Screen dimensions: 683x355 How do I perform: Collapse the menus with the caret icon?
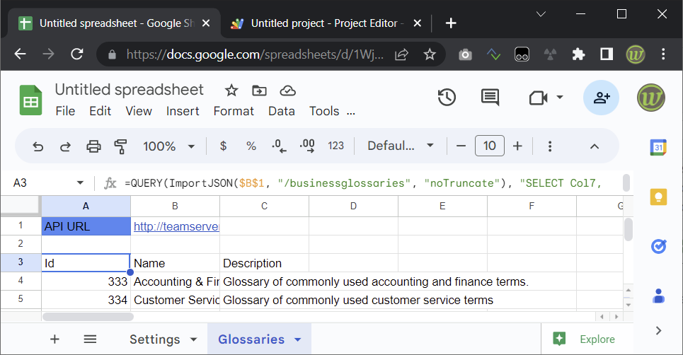(594, 146)
